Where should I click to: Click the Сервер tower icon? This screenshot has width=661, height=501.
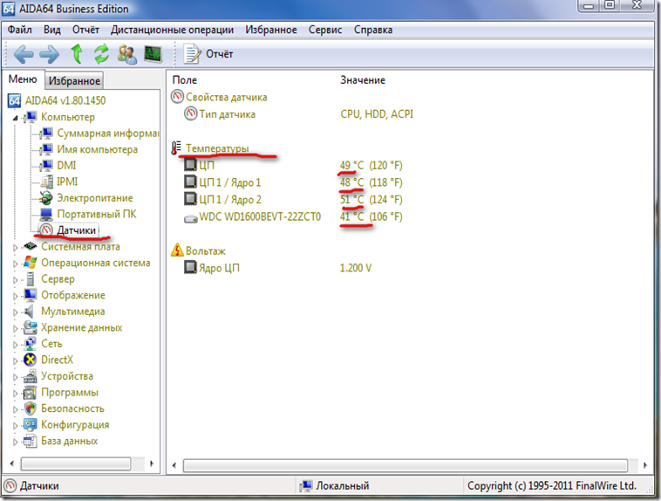[30, 279]
